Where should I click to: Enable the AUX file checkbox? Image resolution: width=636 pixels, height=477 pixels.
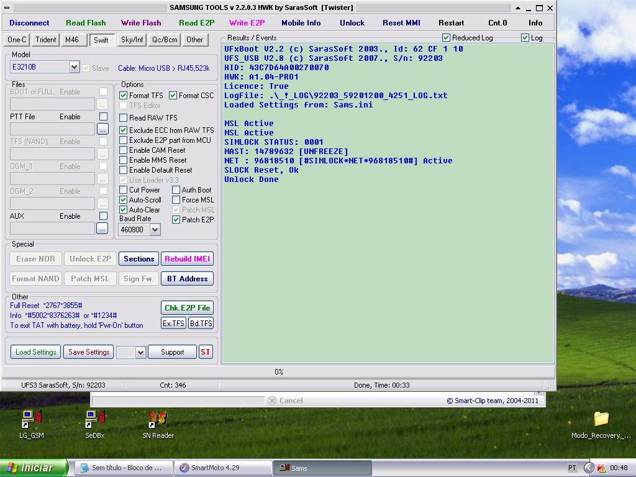pyautogui.click(x=104, y=216)
